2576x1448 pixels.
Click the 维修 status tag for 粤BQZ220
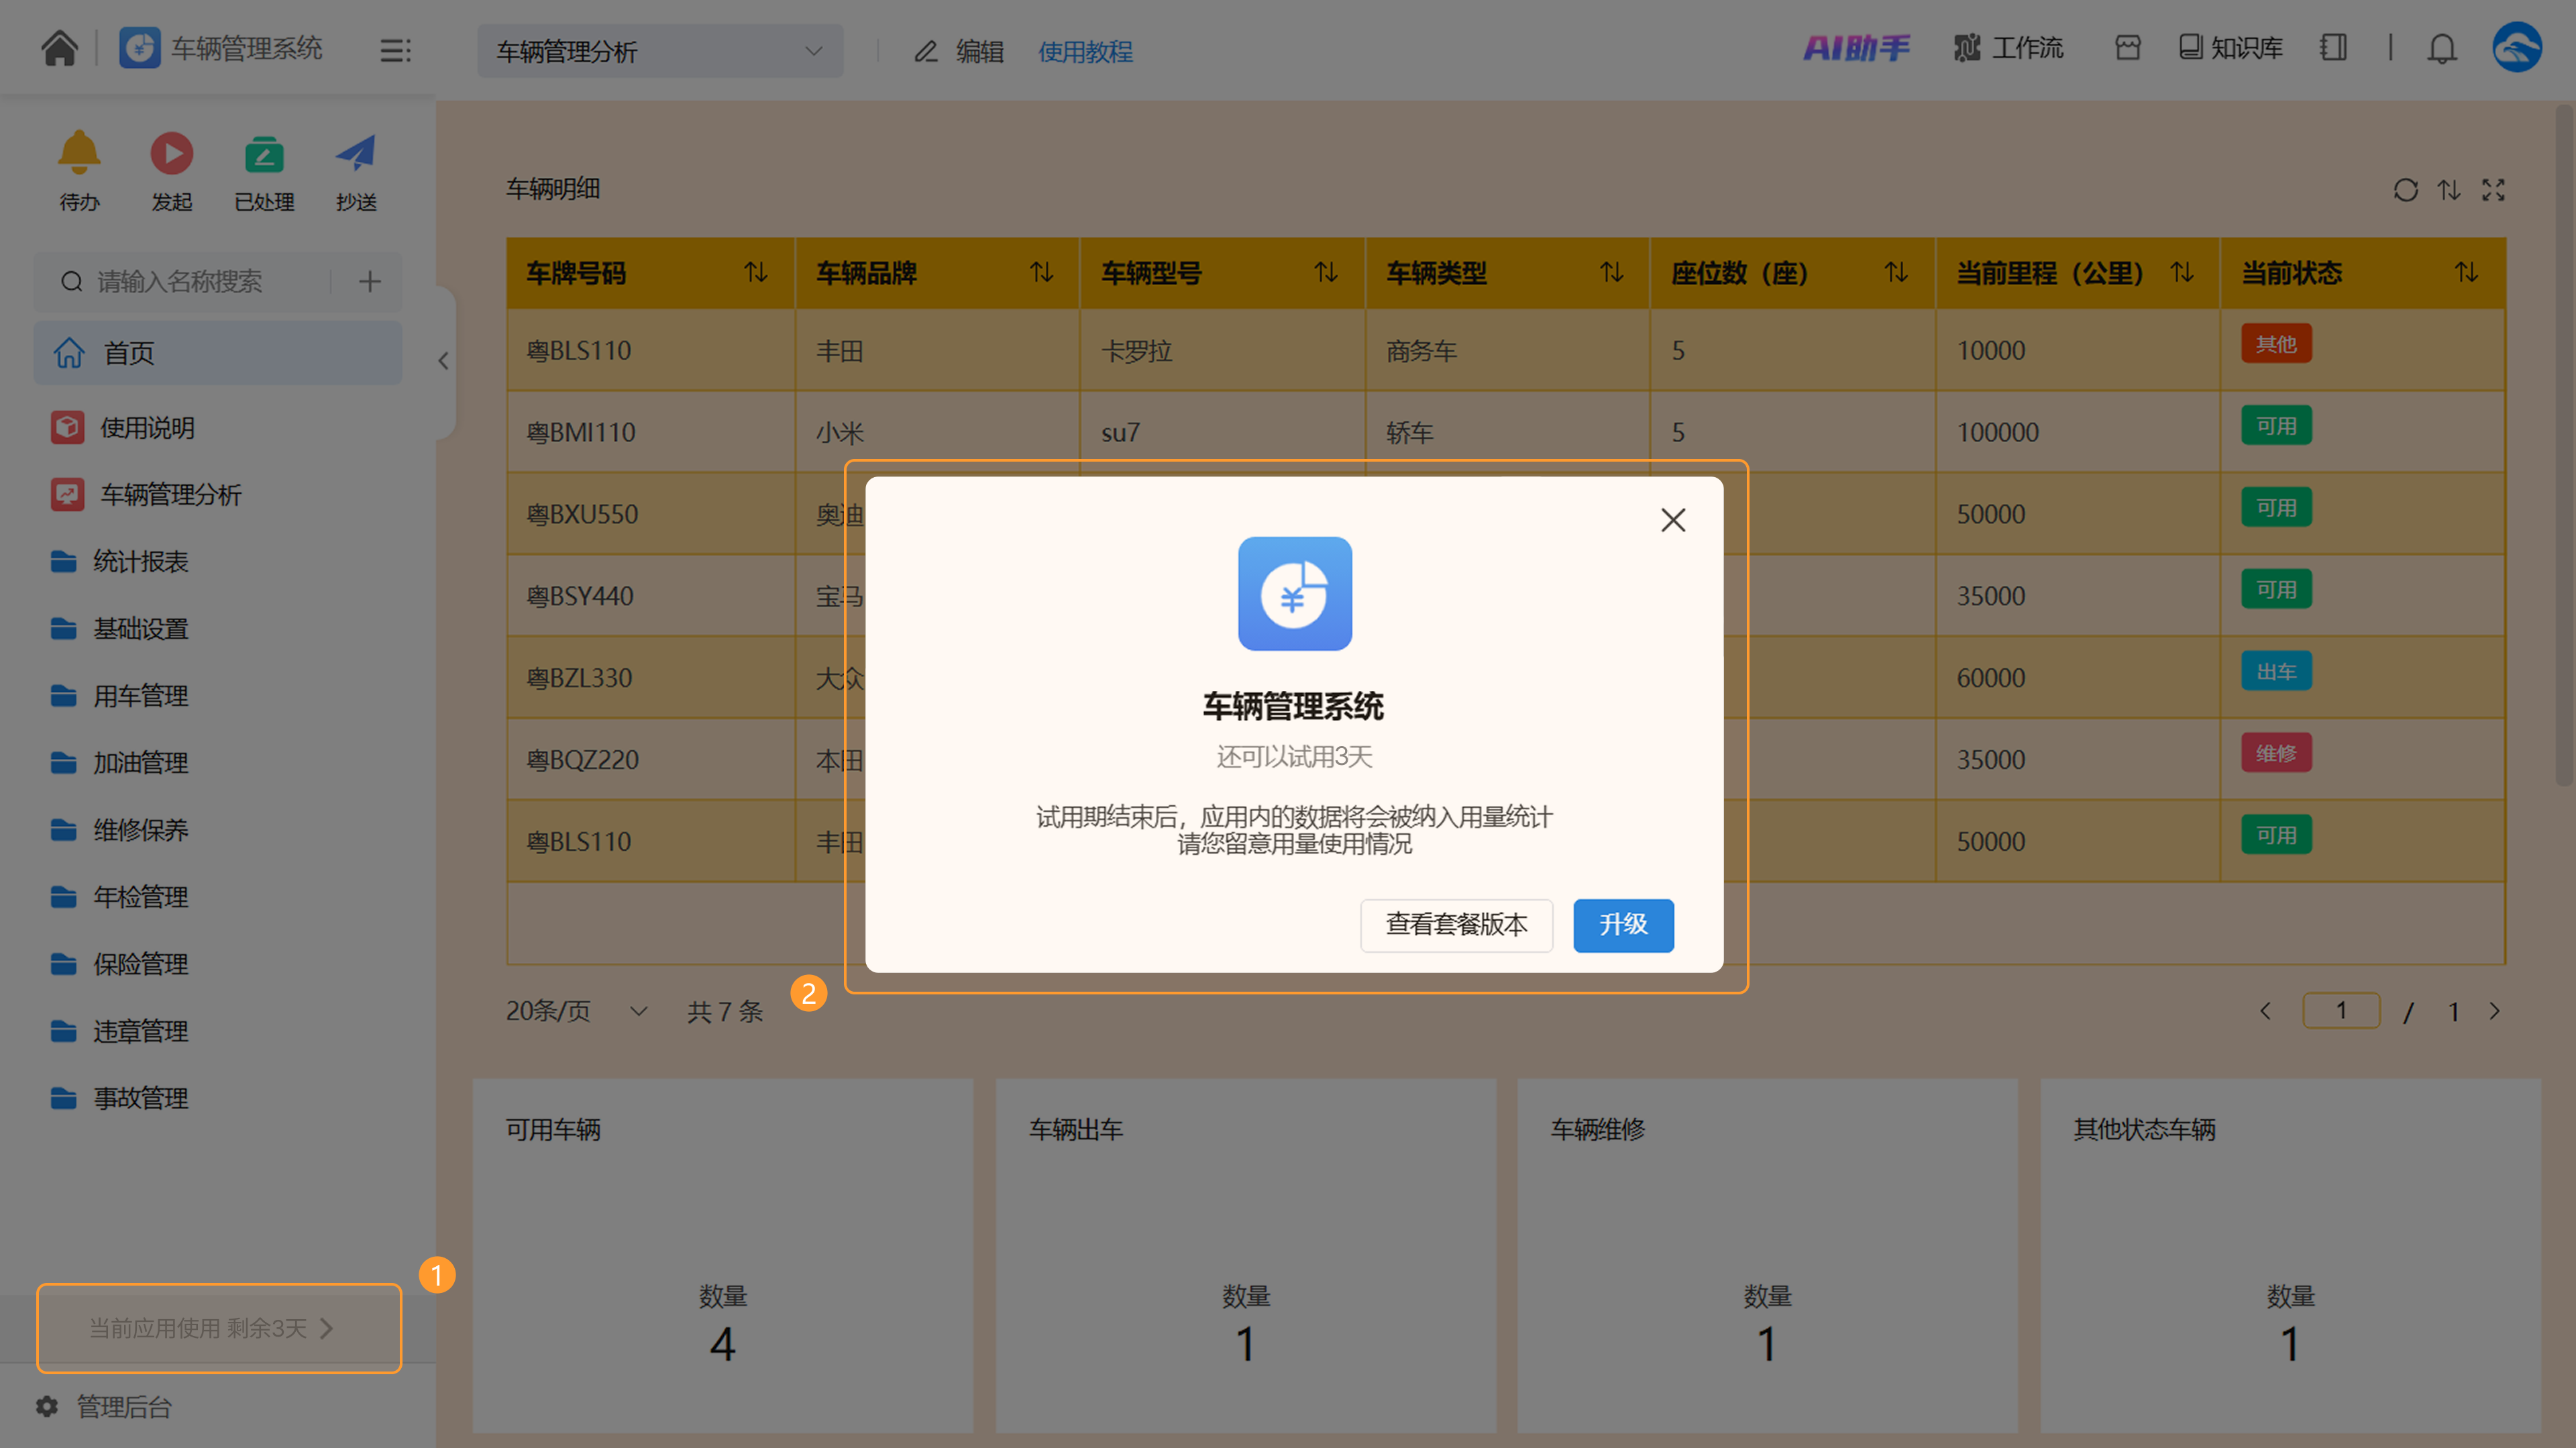pos(2276,754)
